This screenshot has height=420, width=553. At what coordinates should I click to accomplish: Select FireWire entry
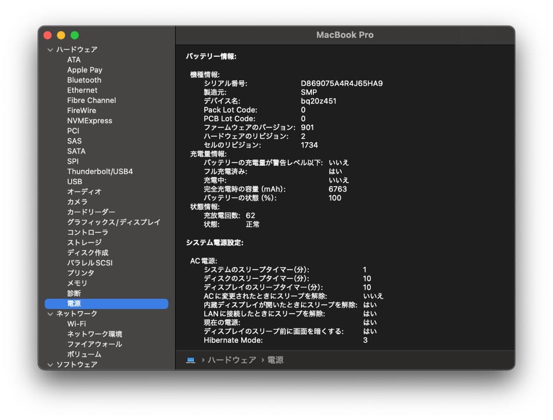click(x=81, y=110)
